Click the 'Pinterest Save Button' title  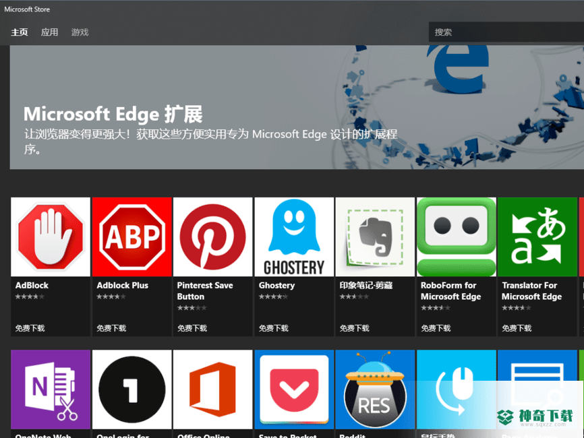(x=205, y=291)
